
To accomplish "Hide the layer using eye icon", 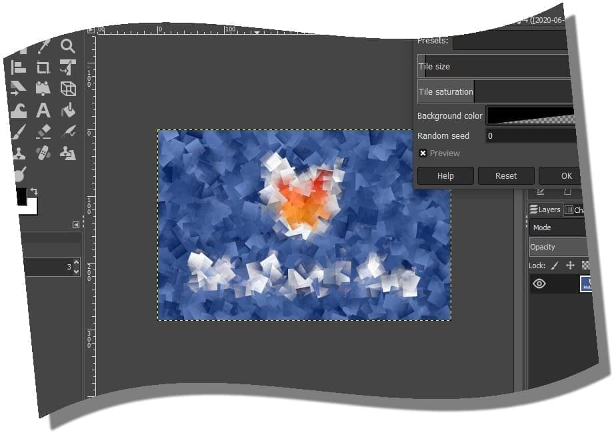I will tap(539, 284).
